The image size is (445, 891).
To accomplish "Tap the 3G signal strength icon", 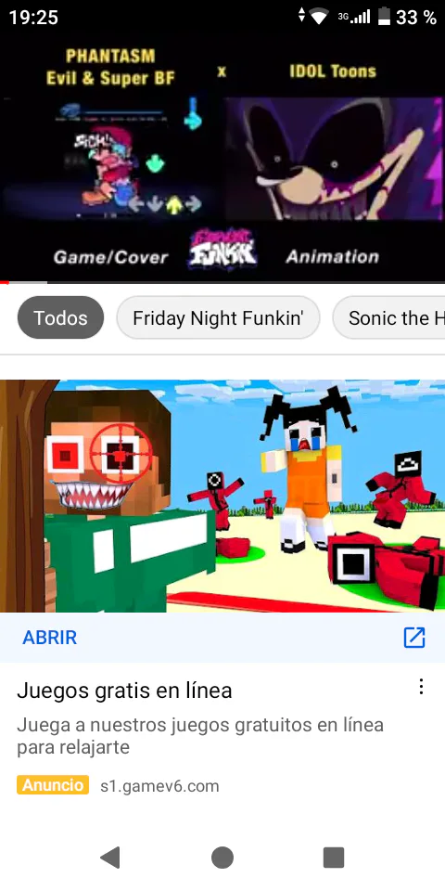I will point(354,17).
